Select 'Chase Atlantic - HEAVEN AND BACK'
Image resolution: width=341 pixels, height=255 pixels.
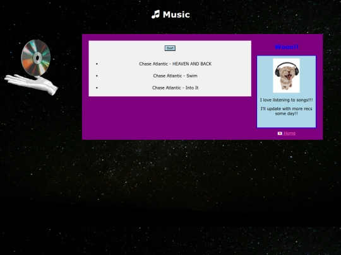tap(176, 64)
